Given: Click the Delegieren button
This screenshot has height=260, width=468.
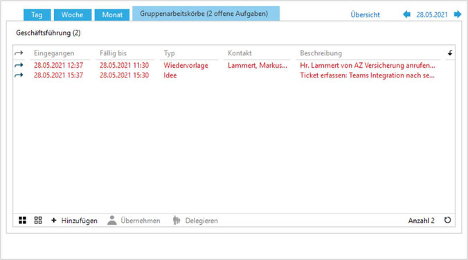Looking at the screenshot, I should click(x=195, y=221).
